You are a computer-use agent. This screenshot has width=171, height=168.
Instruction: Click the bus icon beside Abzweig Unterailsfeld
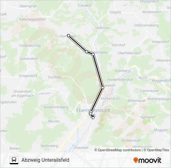coord(14,160)
